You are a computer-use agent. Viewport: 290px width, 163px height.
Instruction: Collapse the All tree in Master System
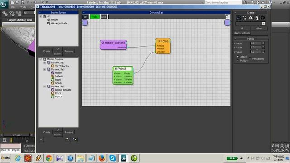coord(41,16)
